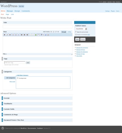This screenshot has width=122, height=133.
Task: Expand Password Protect This Post section
Action: click(2, 120)
